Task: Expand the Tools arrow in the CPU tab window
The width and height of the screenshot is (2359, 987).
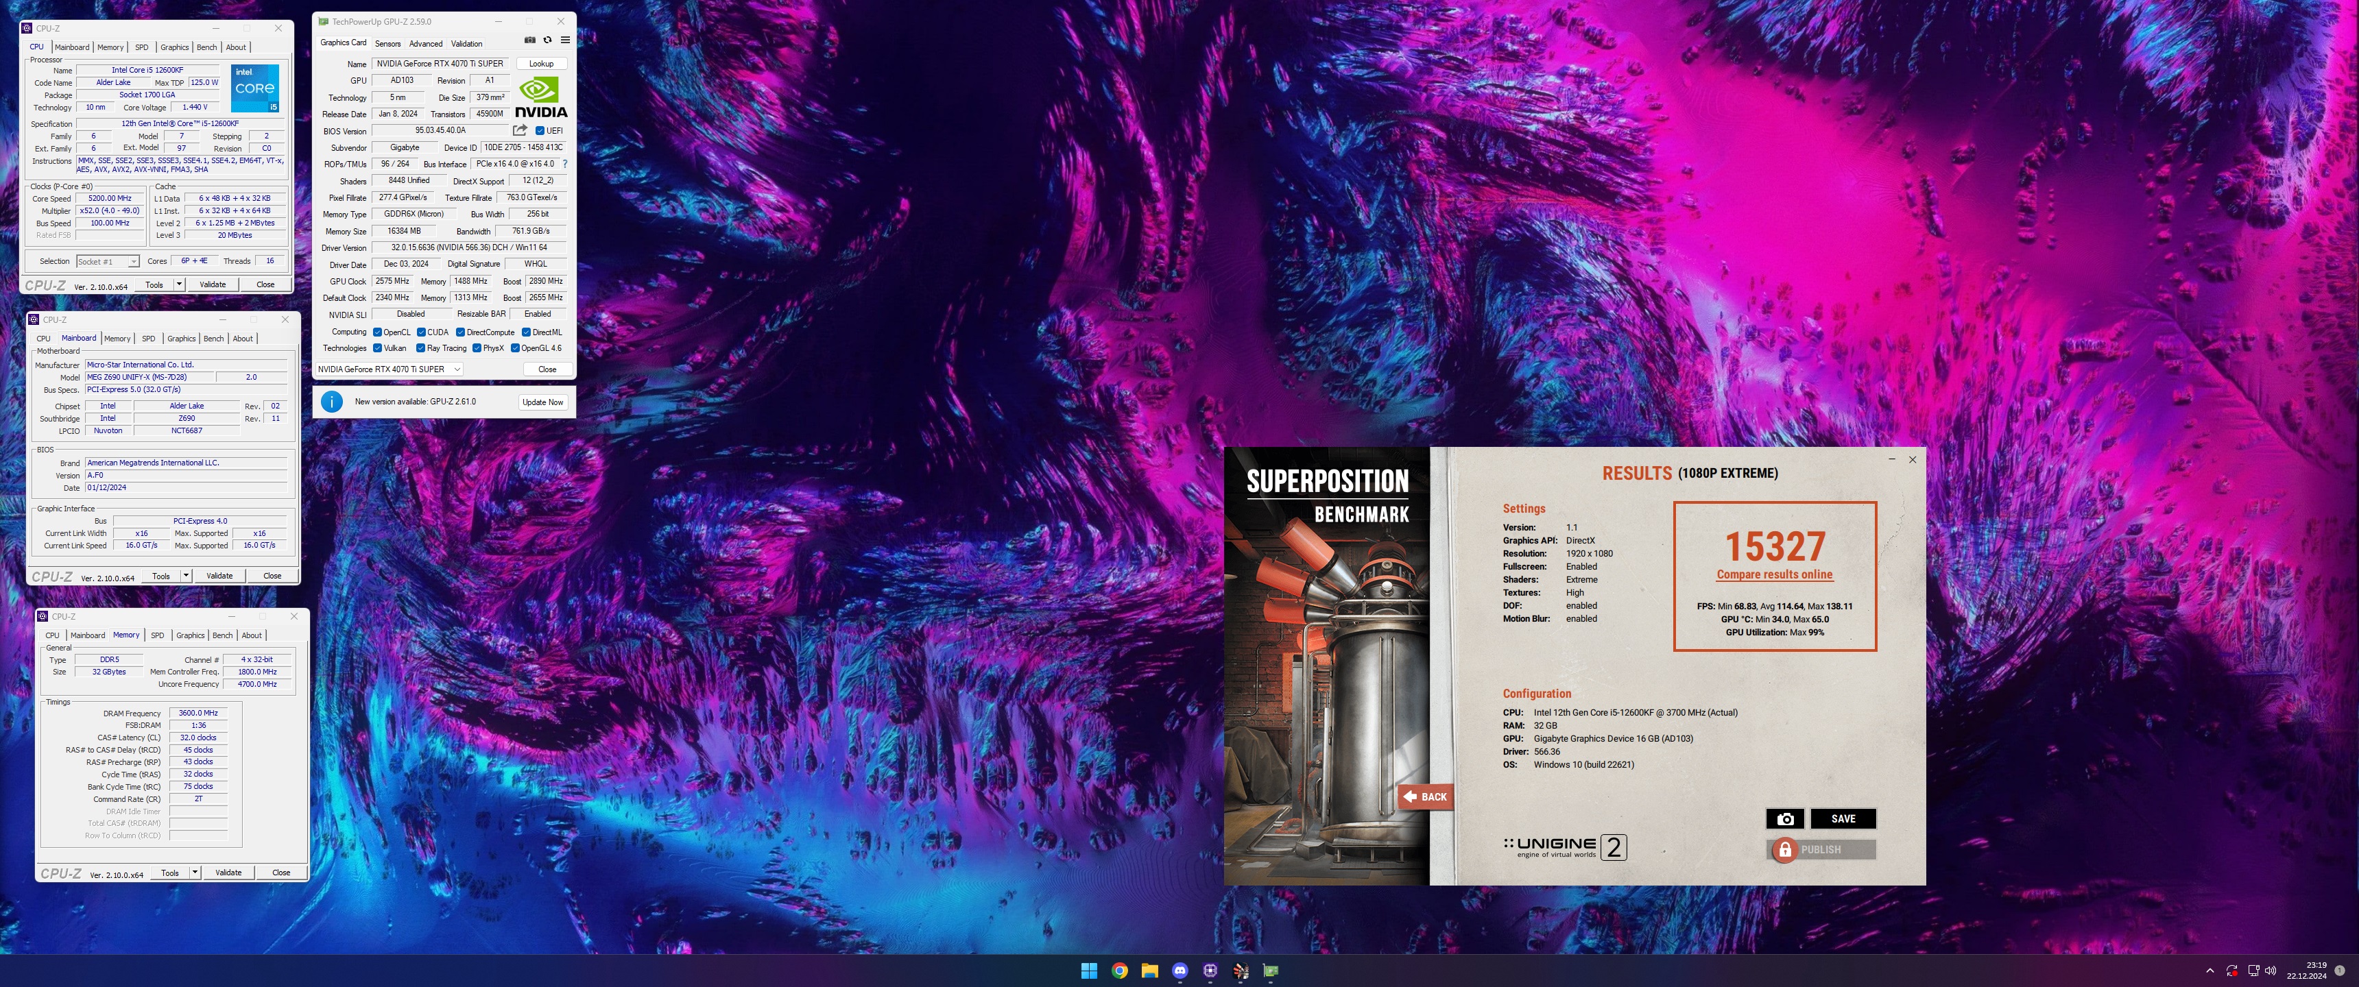Action: (180, 284)
